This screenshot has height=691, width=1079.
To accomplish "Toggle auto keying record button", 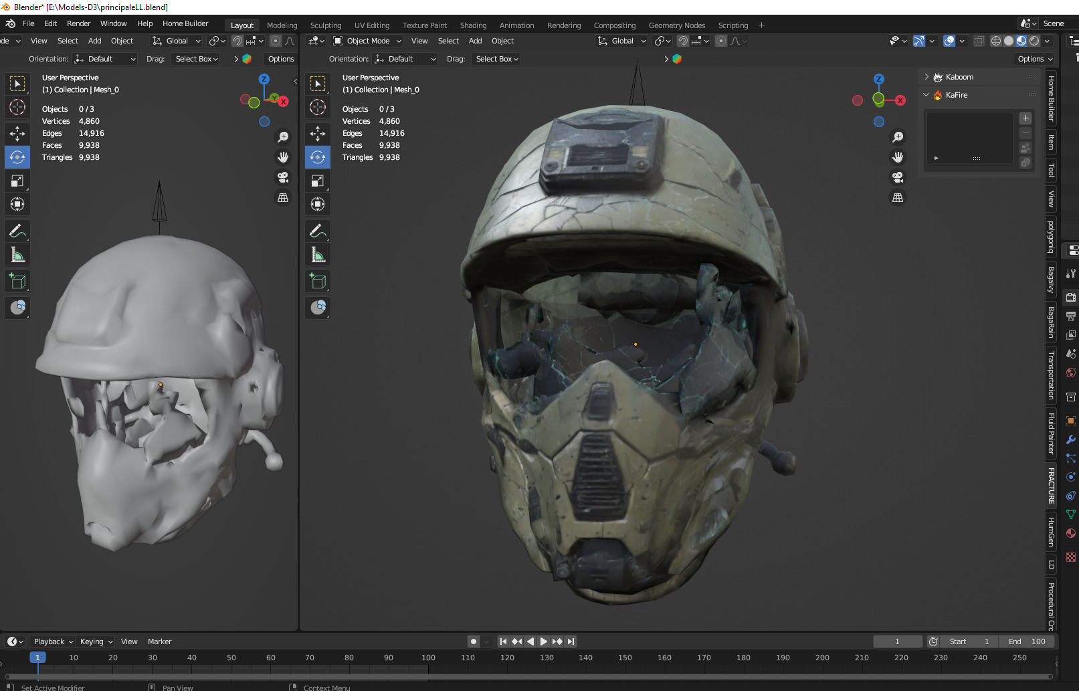I will tap(474, 641).
